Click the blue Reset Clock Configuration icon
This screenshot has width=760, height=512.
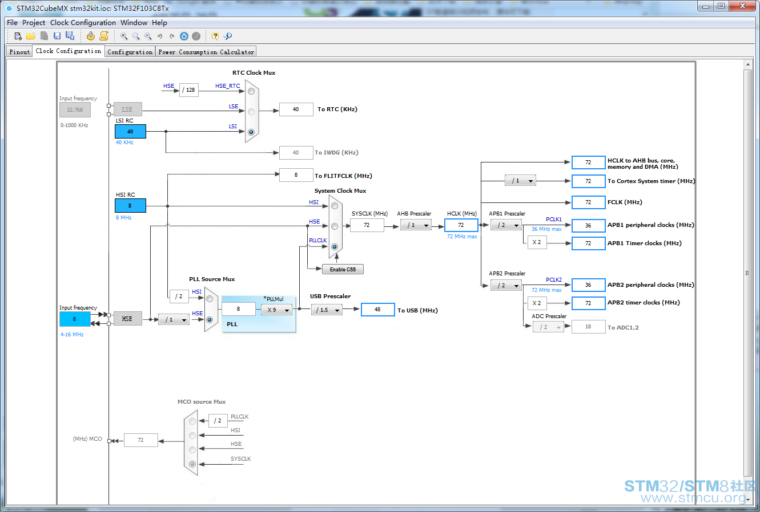point(184,36)
